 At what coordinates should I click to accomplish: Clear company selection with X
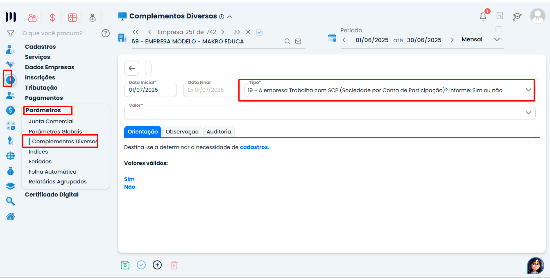click(248, 32)
